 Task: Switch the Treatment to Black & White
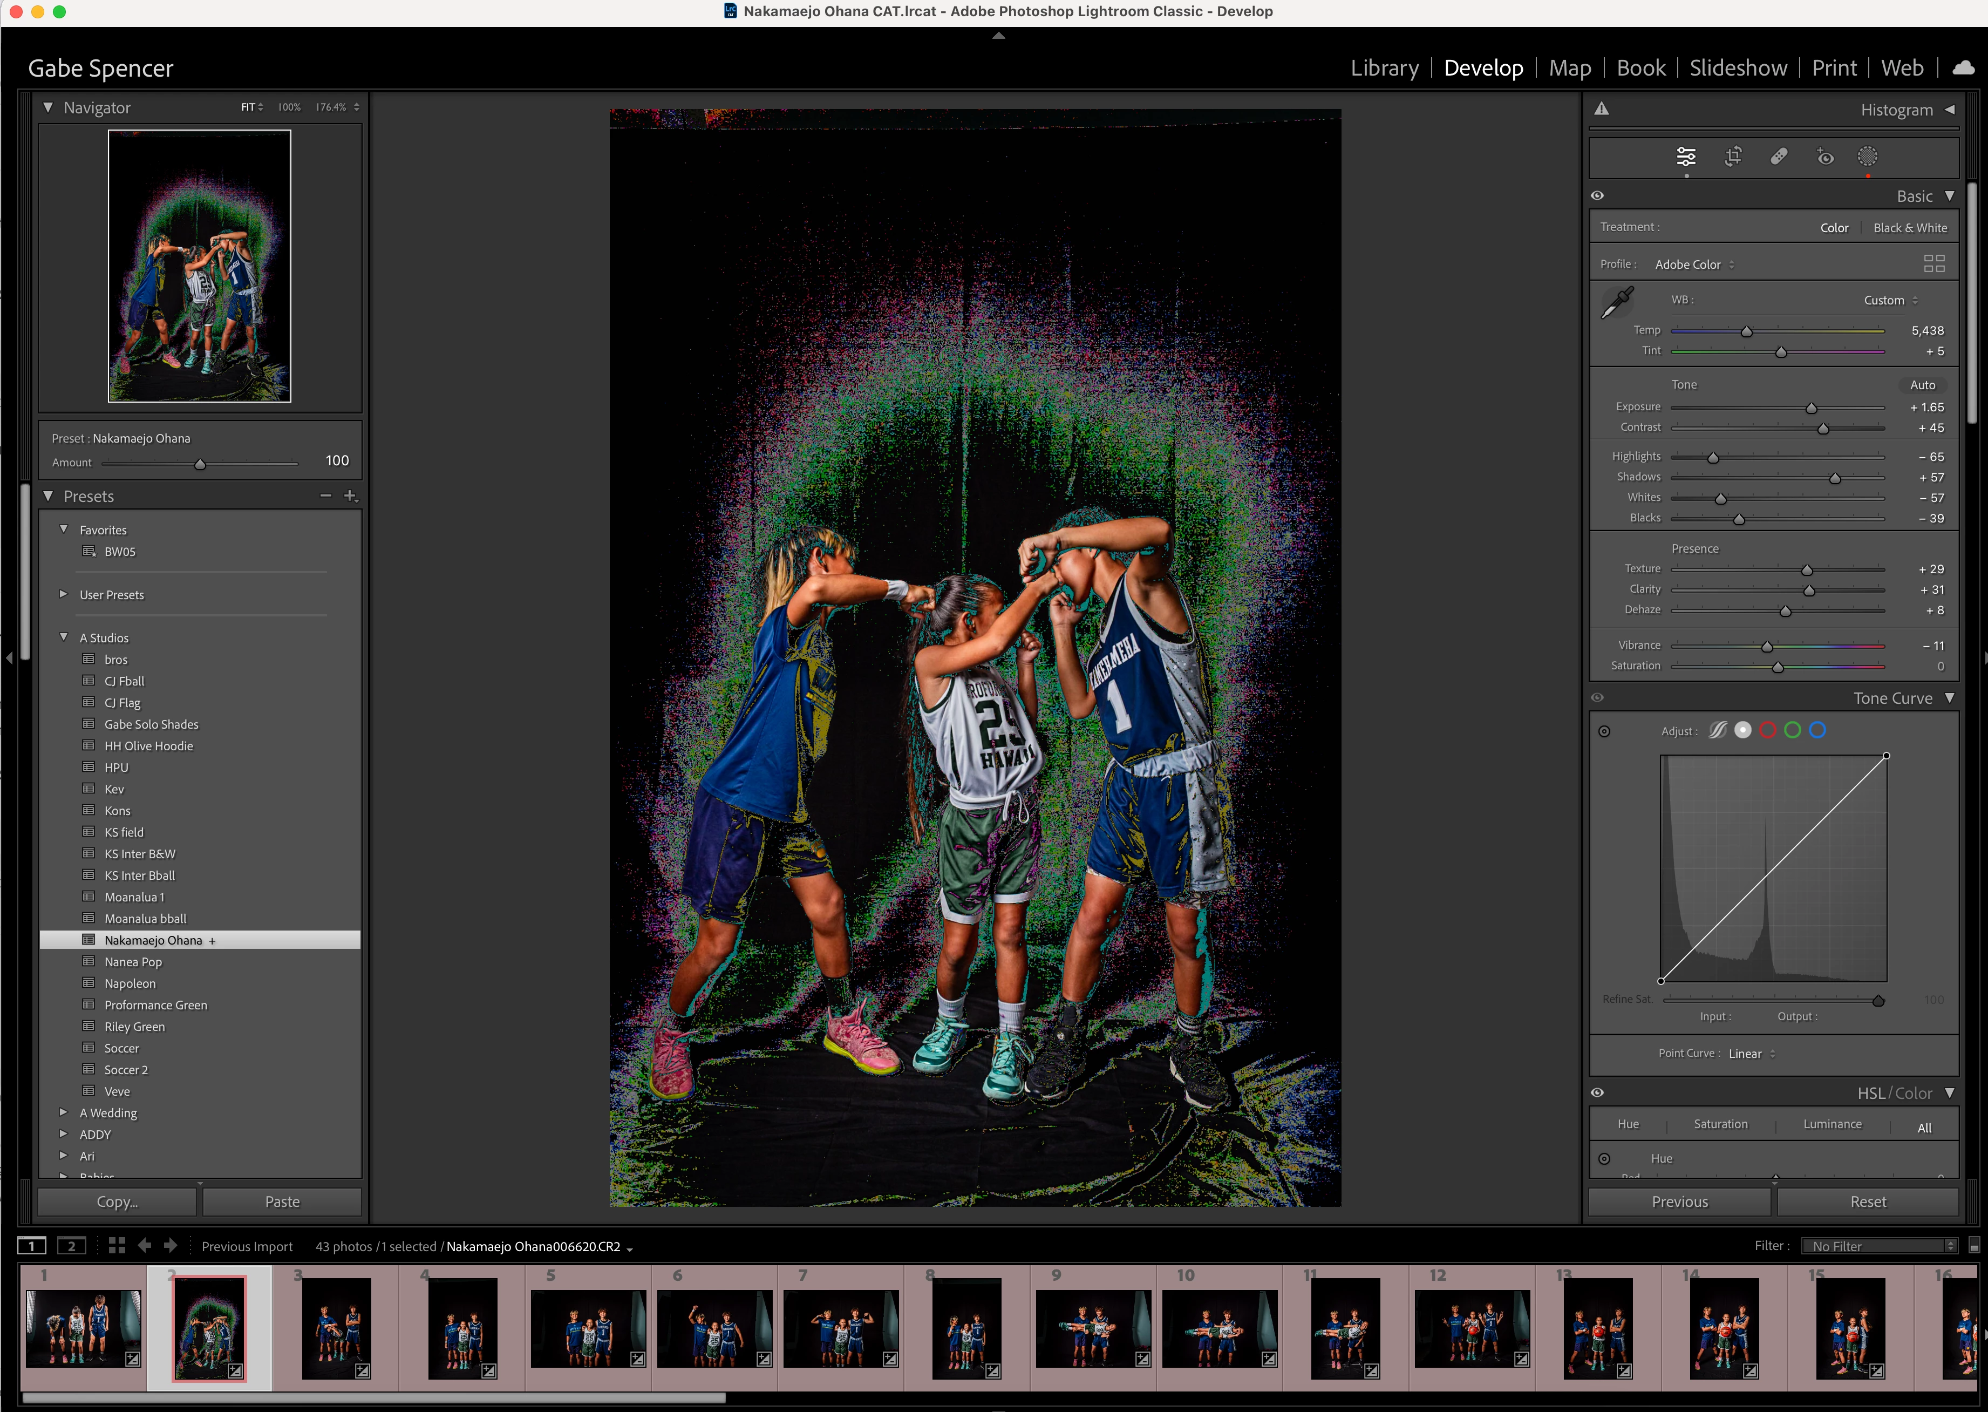tap(1910, 228)
